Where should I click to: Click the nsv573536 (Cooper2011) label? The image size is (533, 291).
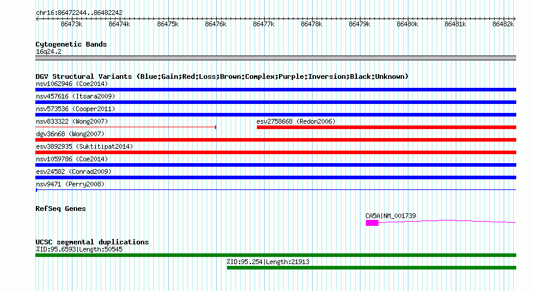coord(75,109)
